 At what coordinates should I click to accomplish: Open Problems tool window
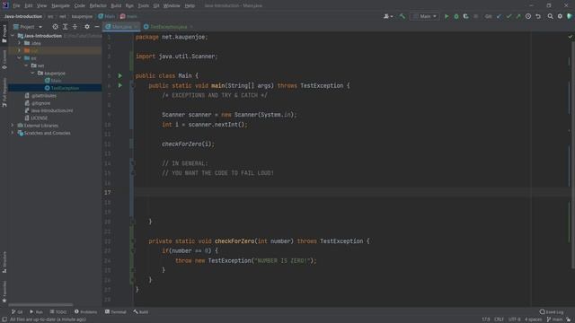[x=86, y=312]
